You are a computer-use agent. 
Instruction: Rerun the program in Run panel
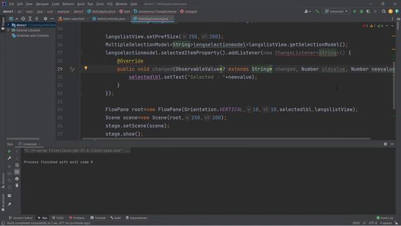pos(9,151)
